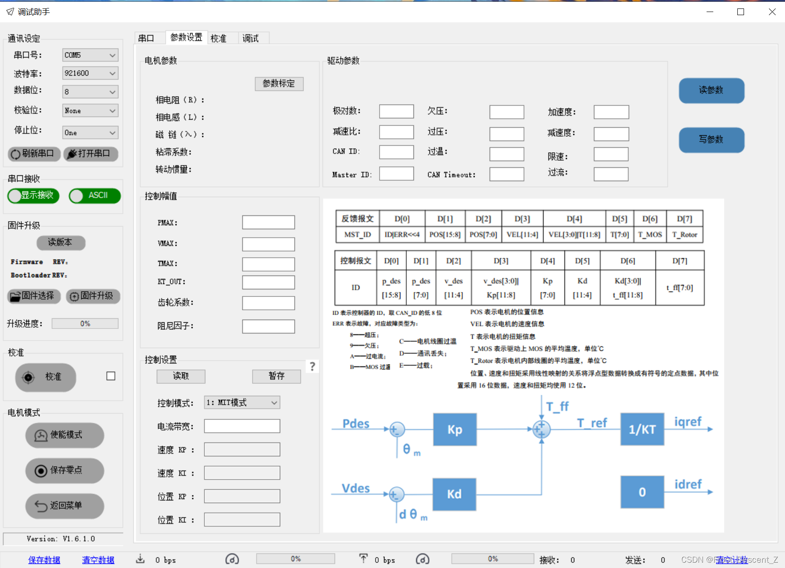Click the 过流 input field
Screen dimensions: 785x568
(x=611, y=174)
